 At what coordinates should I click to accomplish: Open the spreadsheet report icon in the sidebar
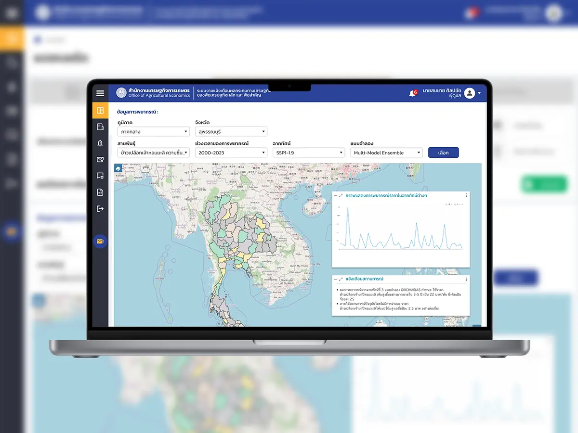(100, 192)
